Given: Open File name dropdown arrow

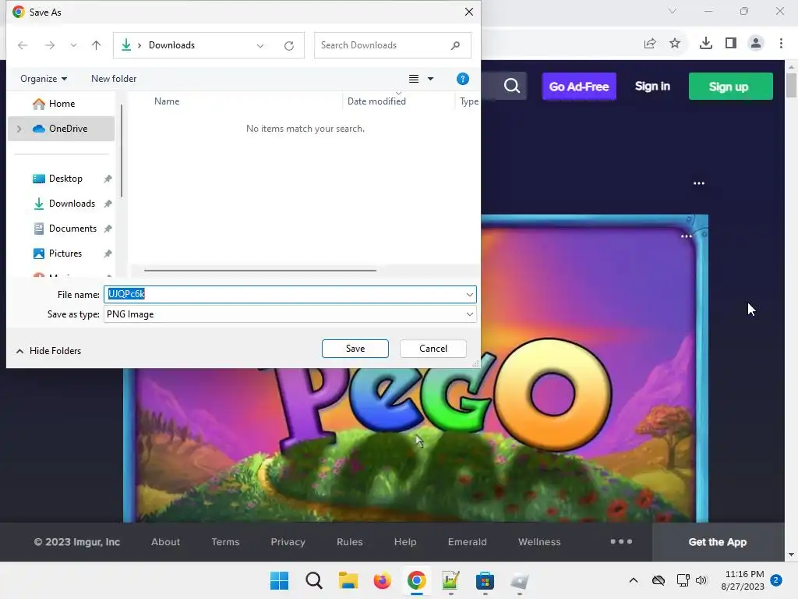Looking at the screenshot, I should [x=469, y=294].
